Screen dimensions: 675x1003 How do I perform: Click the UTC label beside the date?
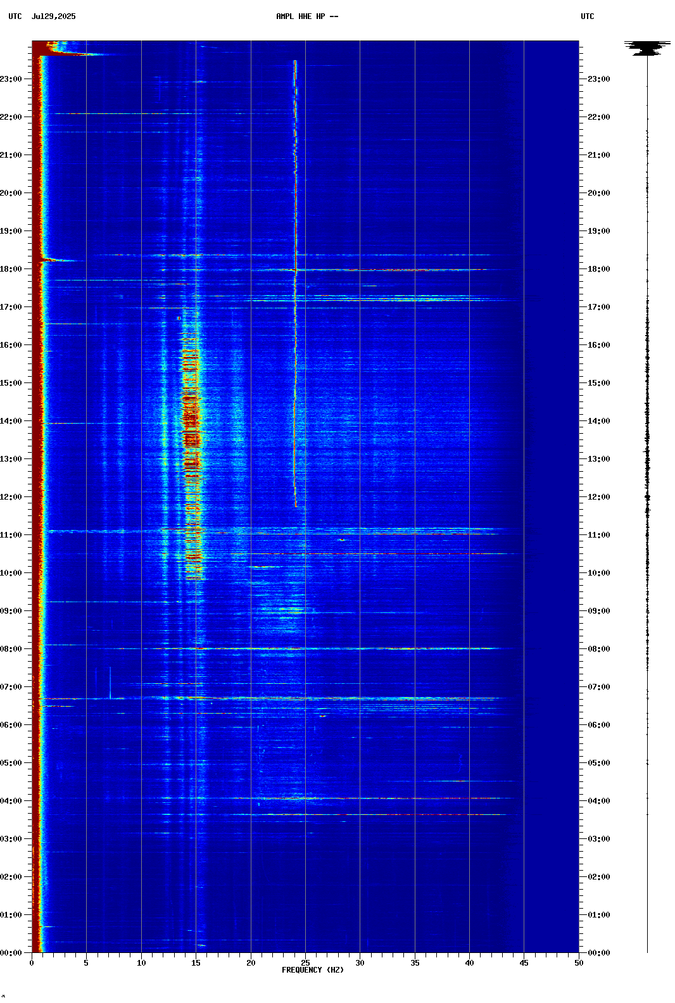coord(15,16)
